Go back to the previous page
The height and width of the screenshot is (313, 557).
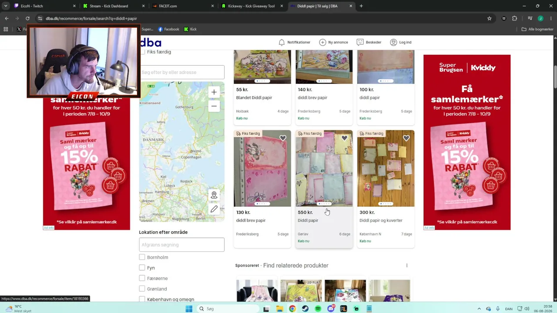(x=7, y=18)
